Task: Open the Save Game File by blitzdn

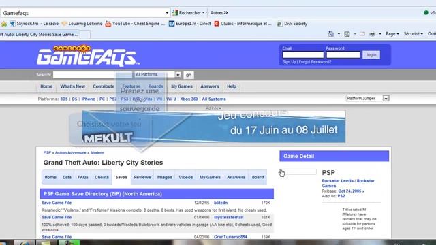Action: pos(57,203)
